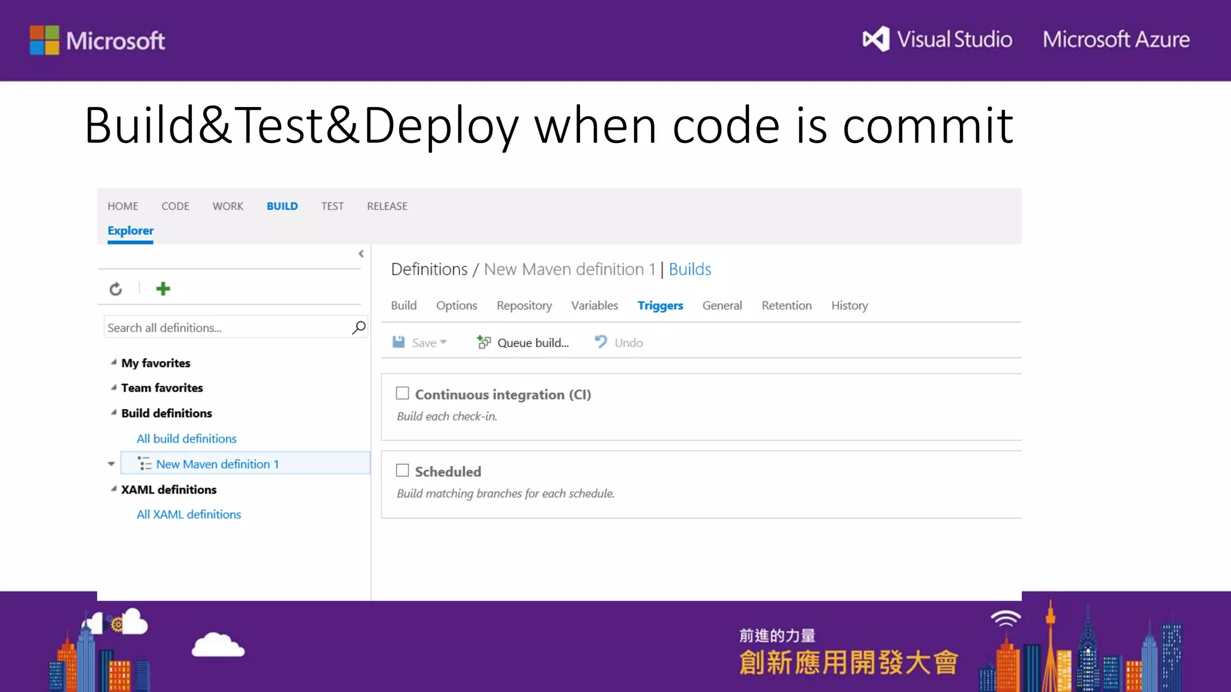Open the BUILD hub
1231x692 pixels.
coord(282,206)
